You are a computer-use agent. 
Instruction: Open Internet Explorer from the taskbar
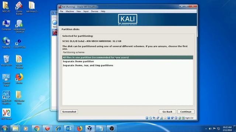58,129
